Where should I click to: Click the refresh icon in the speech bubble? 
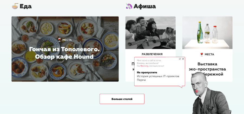click(180, 59)
